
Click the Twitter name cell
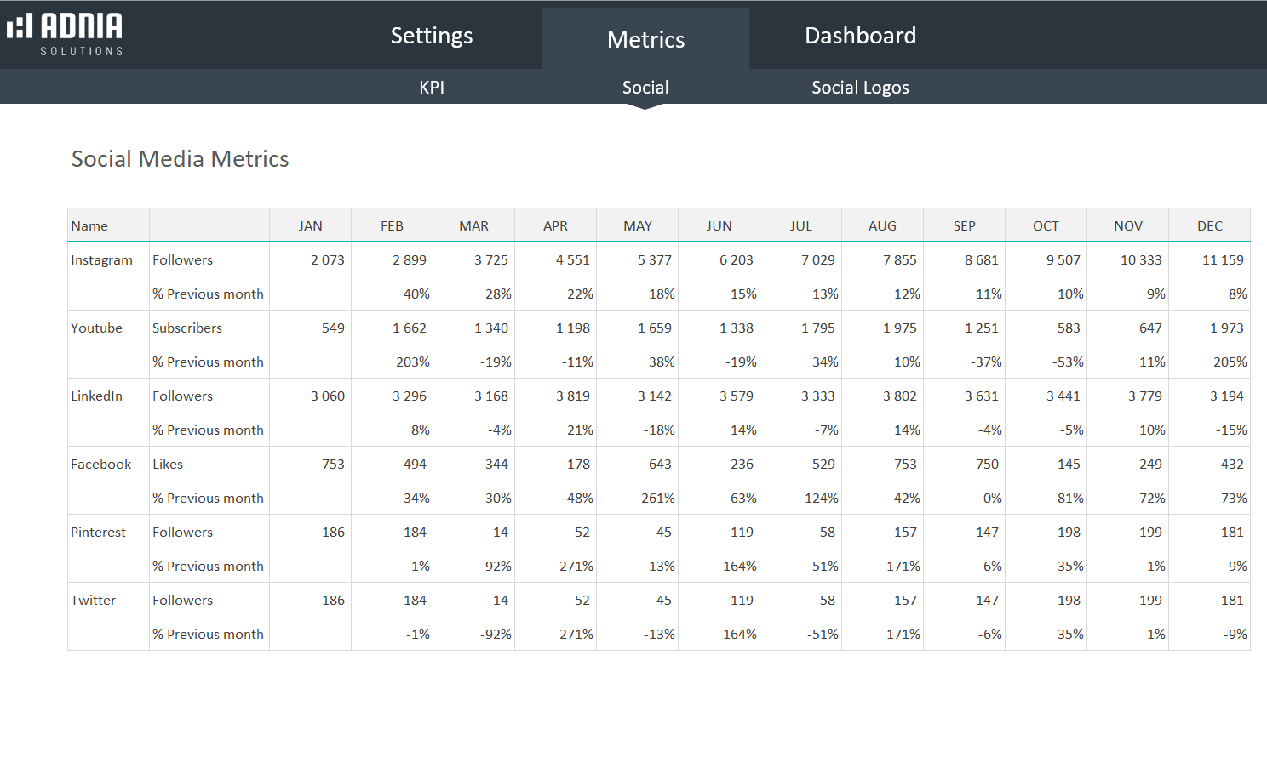pos(94,601)
